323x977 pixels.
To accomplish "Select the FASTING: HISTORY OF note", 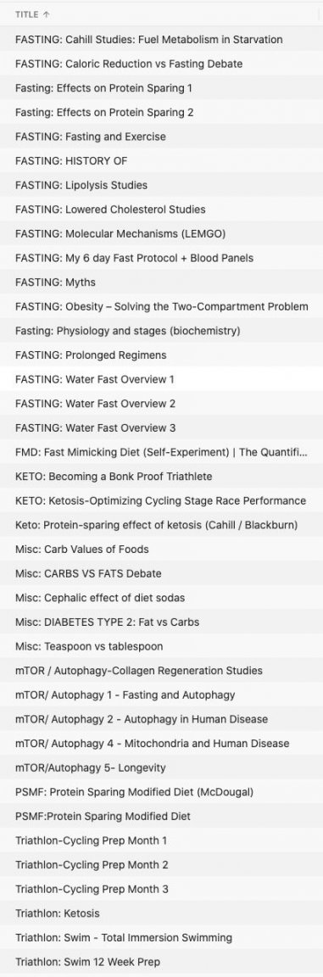I will (161, 161).
